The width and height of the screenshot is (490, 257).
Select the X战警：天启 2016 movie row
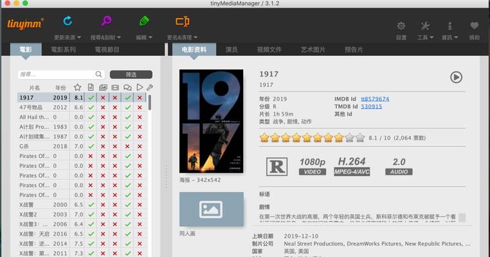point(81,234)
